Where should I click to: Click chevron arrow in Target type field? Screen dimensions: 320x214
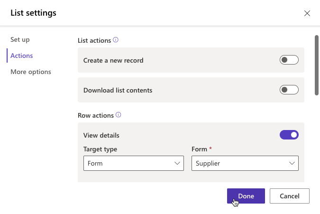click(x=177, y=163)
